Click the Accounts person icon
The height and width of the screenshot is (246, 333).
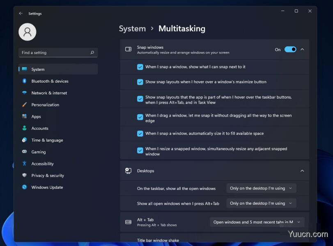pos(24,128)
